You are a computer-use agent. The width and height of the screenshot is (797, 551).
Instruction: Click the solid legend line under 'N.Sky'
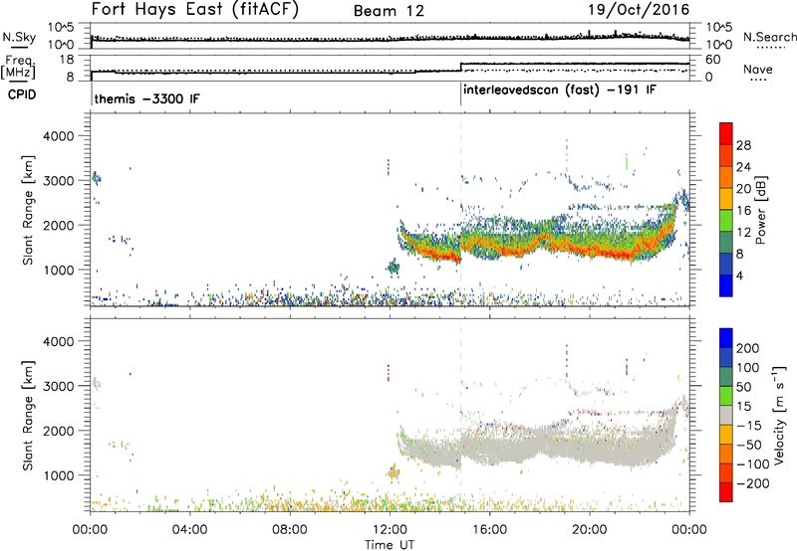[19, 46]
